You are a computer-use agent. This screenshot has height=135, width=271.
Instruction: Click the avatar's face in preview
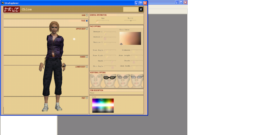(54, 29)
